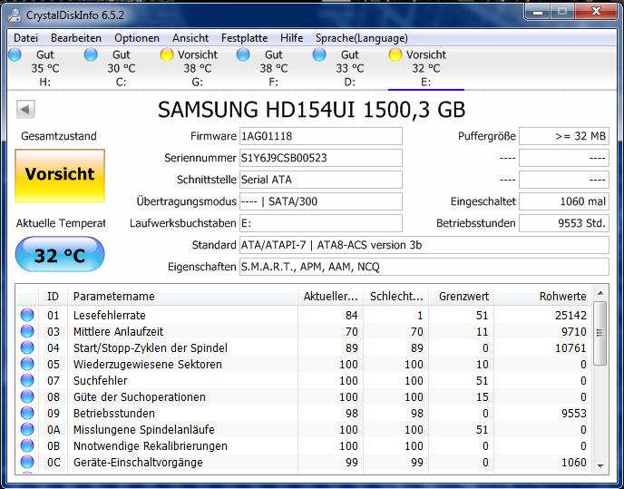
Task: Click the Firmware field 1AG01118
Action: click(321, 136)
